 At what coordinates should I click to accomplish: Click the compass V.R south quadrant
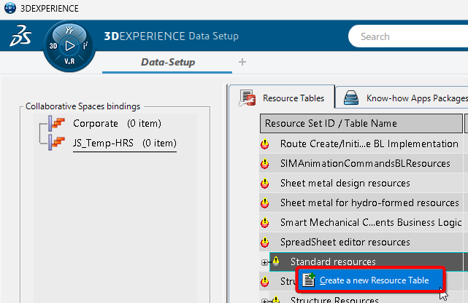click(69, 61)
